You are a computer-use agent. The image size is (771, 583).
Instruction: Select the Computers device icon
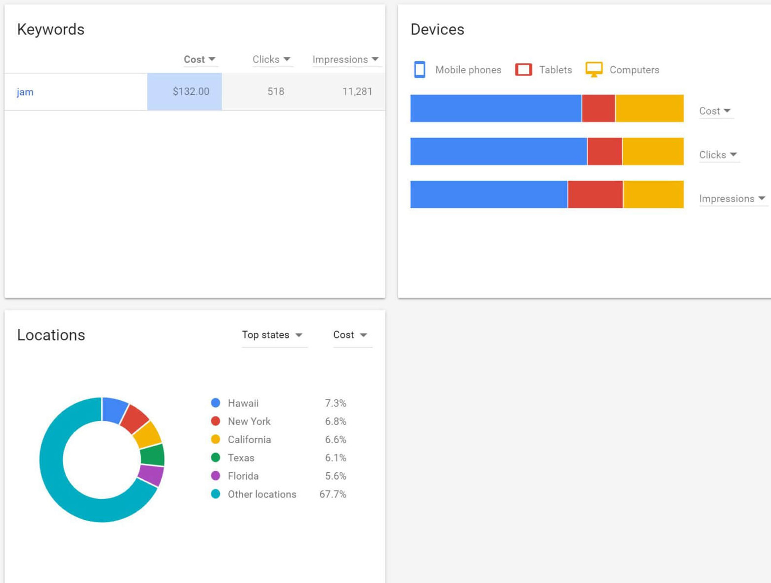pyautogui.click(x=595, y=69)
